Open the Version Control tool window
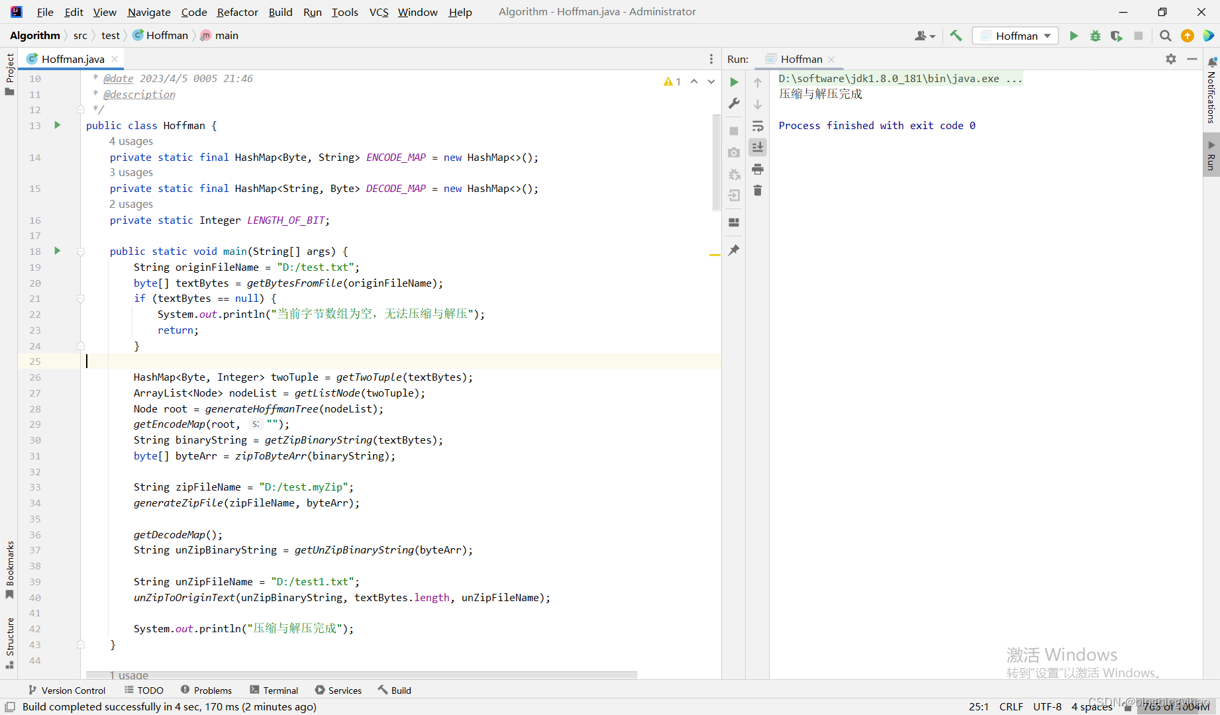 (x=67, y=690)
